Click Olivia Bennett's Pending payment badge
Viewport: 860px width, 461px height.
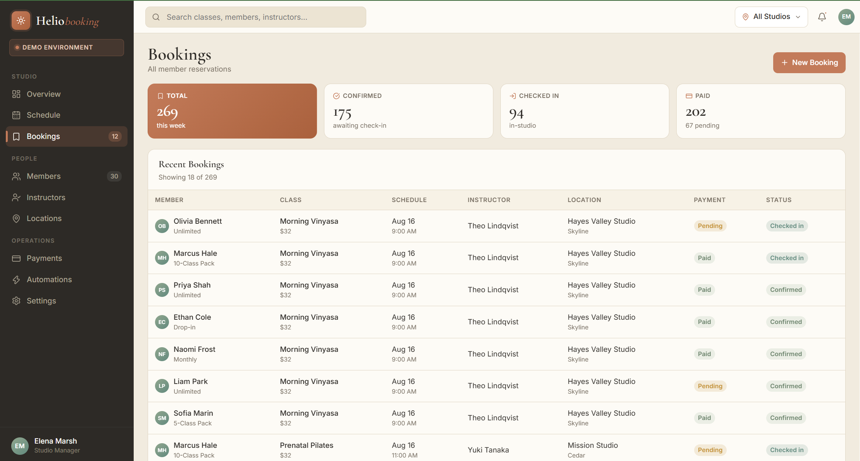[710, 226]
